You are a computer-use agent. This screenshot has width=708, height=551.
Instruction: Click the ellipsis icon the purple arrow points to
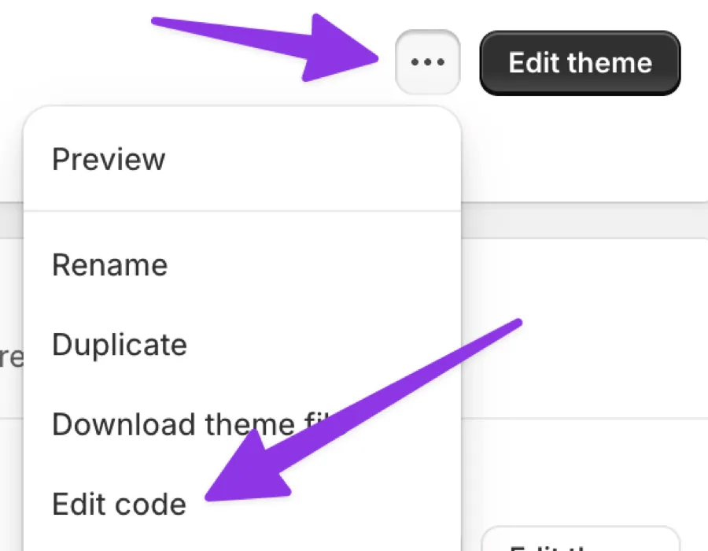428,62
